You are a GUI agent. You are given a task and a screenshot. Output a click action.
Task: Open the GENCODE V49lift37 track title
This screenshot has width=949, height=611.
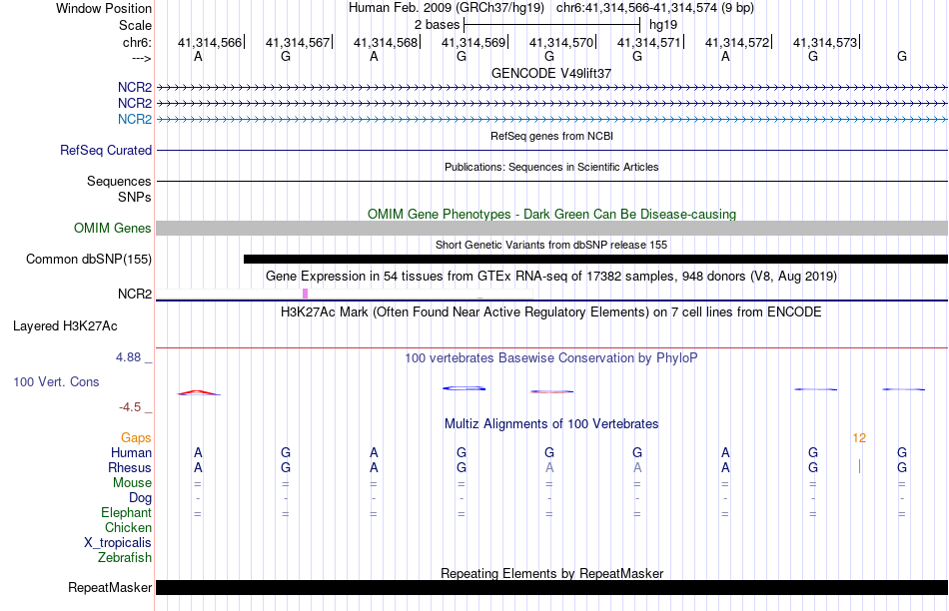(x=551, y=73)
